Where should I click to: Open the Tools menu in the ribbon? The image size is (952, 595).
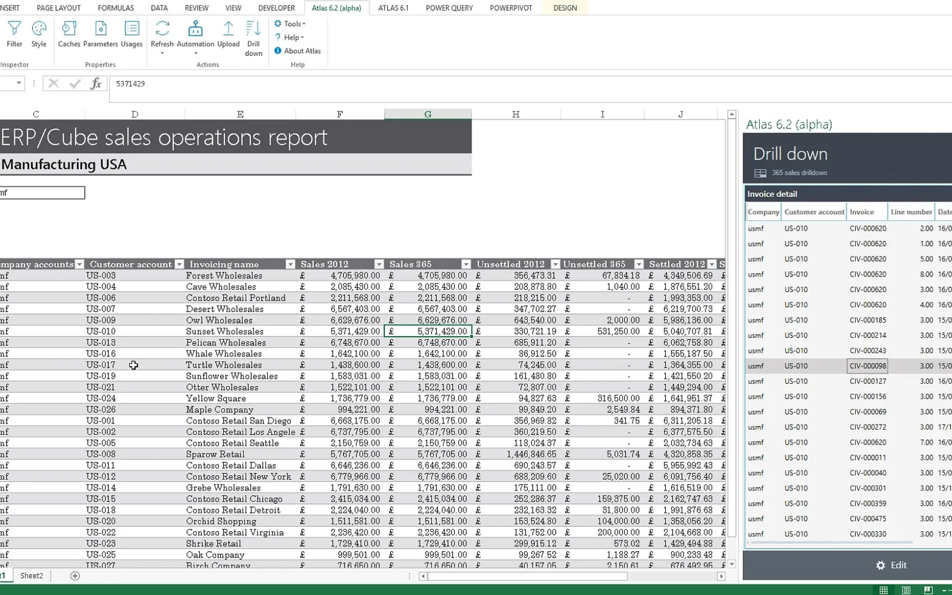[290, 24]
